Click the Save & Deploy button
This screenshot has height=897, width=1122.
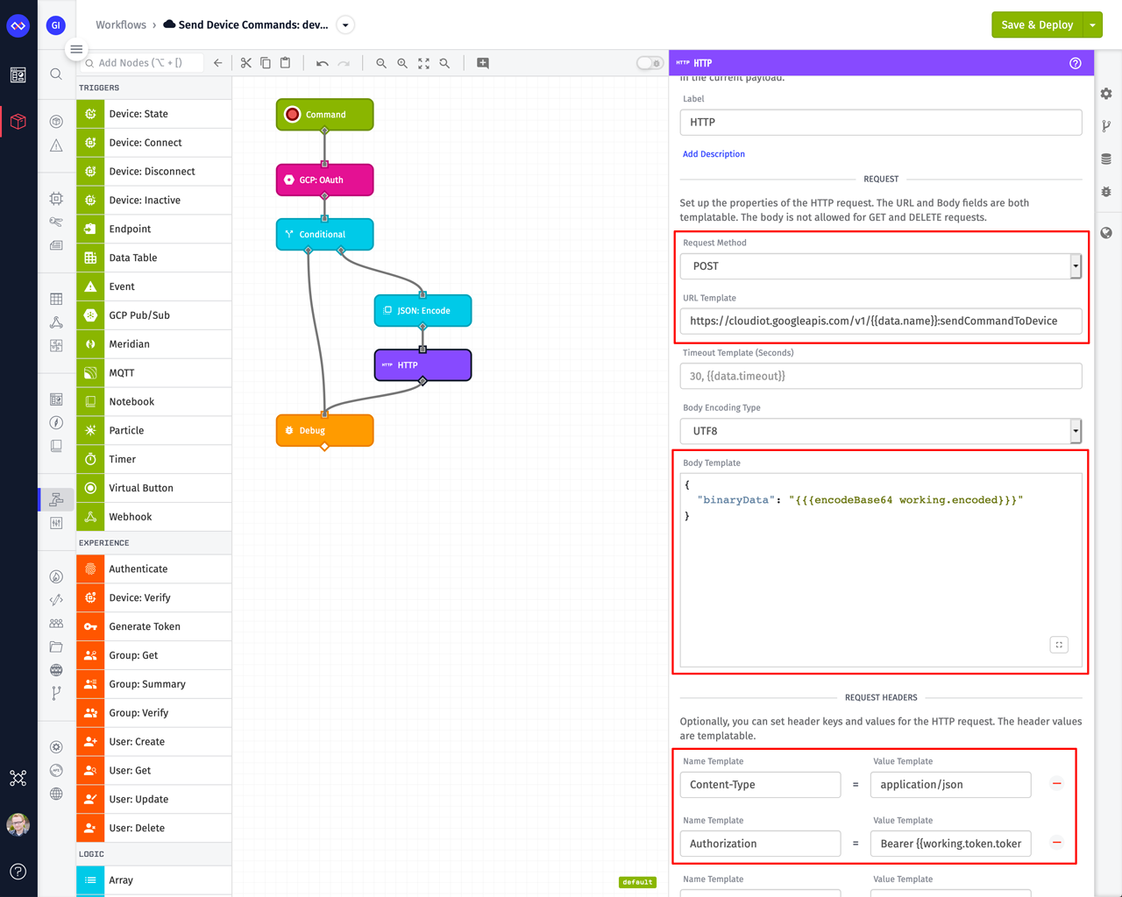point(1037,25)
